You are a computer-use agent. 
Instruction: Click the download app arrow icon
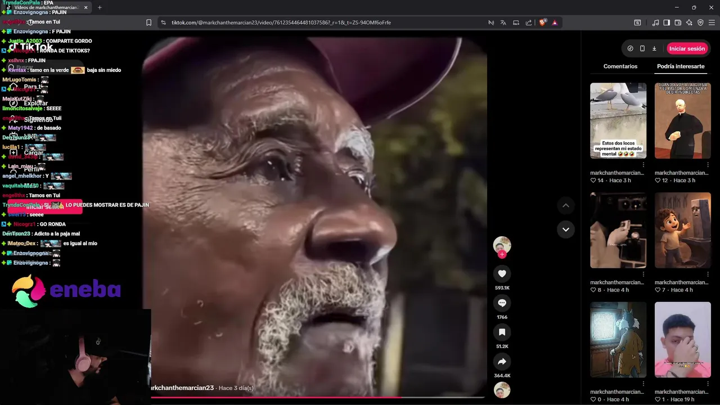click(654, 48)
